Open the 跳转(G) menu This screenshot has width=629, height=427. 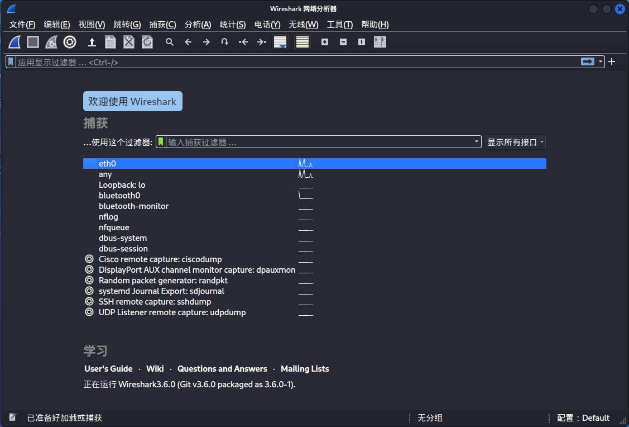point(127,25)
